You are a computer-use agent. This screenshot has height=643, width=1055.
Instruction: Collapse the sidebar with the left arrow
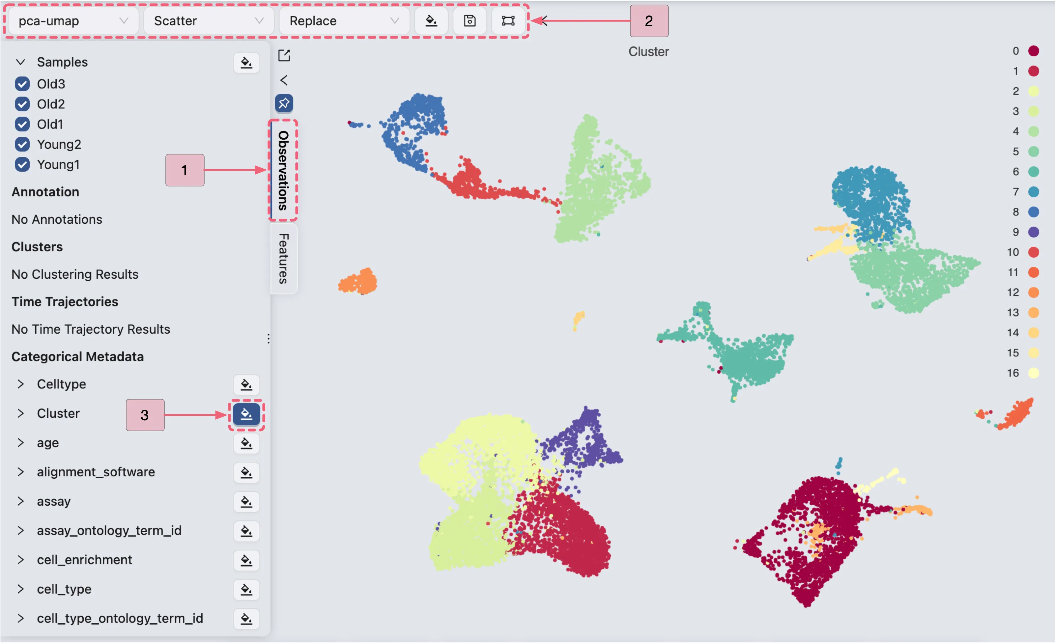point(284,80)
